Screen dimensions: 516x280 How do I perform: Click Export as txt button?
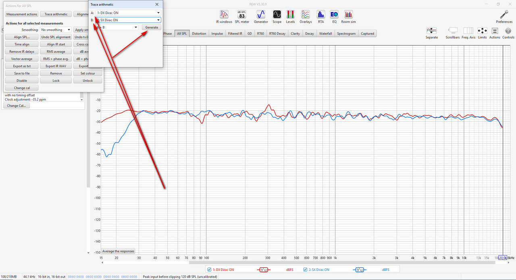(x=22, y=66)
